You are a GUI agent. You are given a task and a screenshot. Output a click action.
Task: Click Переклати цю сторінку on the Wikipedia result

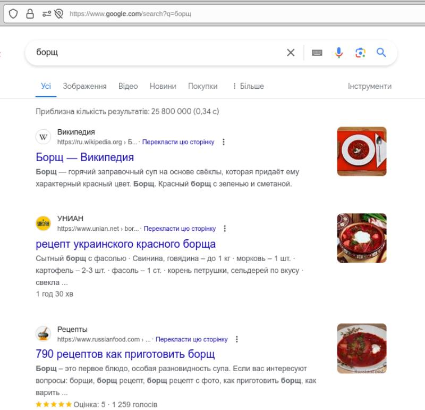pyautogui.click(x=177, y=142)
